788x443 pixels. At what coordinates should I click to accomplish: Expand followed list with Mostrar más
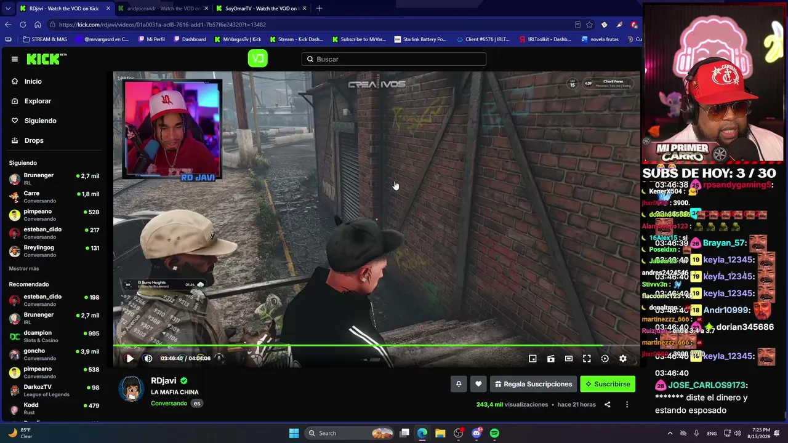tap(24, 269)
